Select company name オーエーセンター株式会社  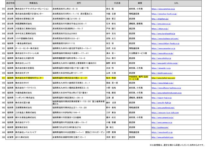coord(27,48)
